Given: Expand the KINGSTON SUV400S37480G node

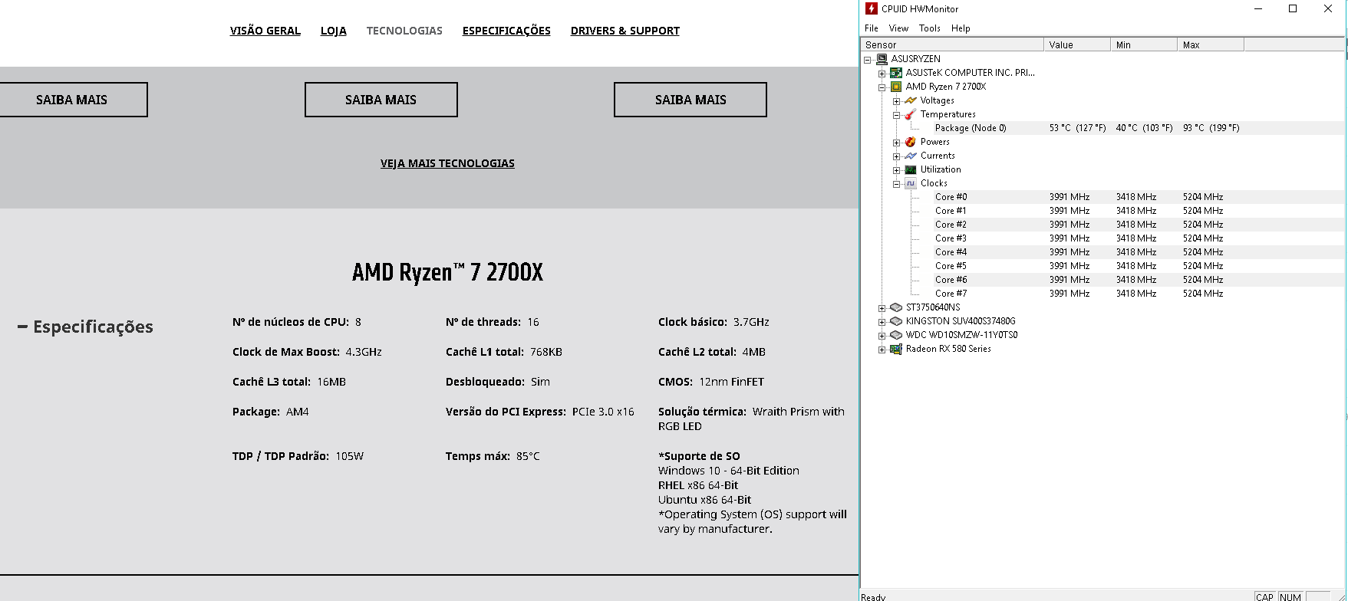Looking at the screenshot, I should [882, 322].
